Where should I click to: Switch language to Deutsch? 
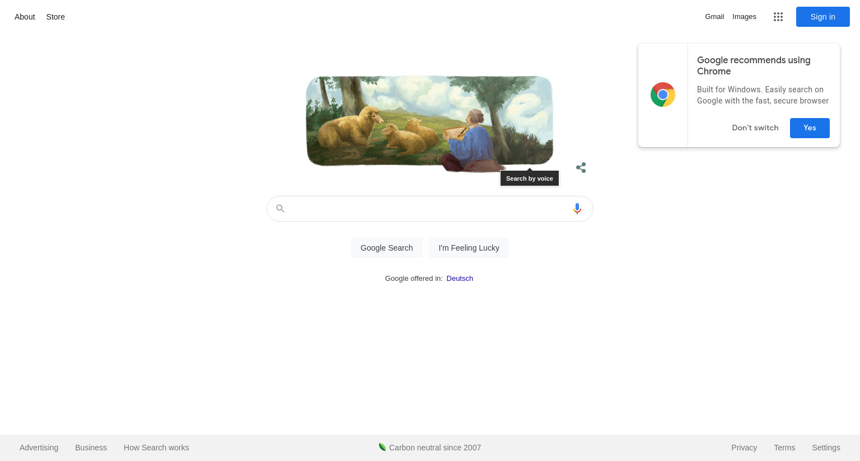pos(460,278)
